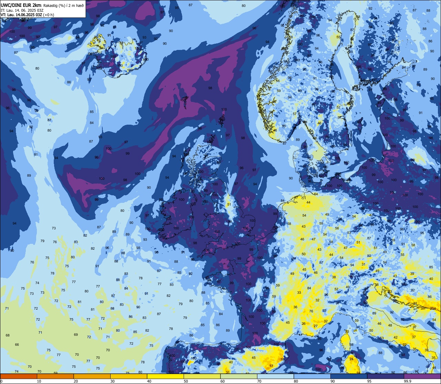Click the 70–80% pale blue legend swatch
The image size is (441, 384).
pos(275,376)
